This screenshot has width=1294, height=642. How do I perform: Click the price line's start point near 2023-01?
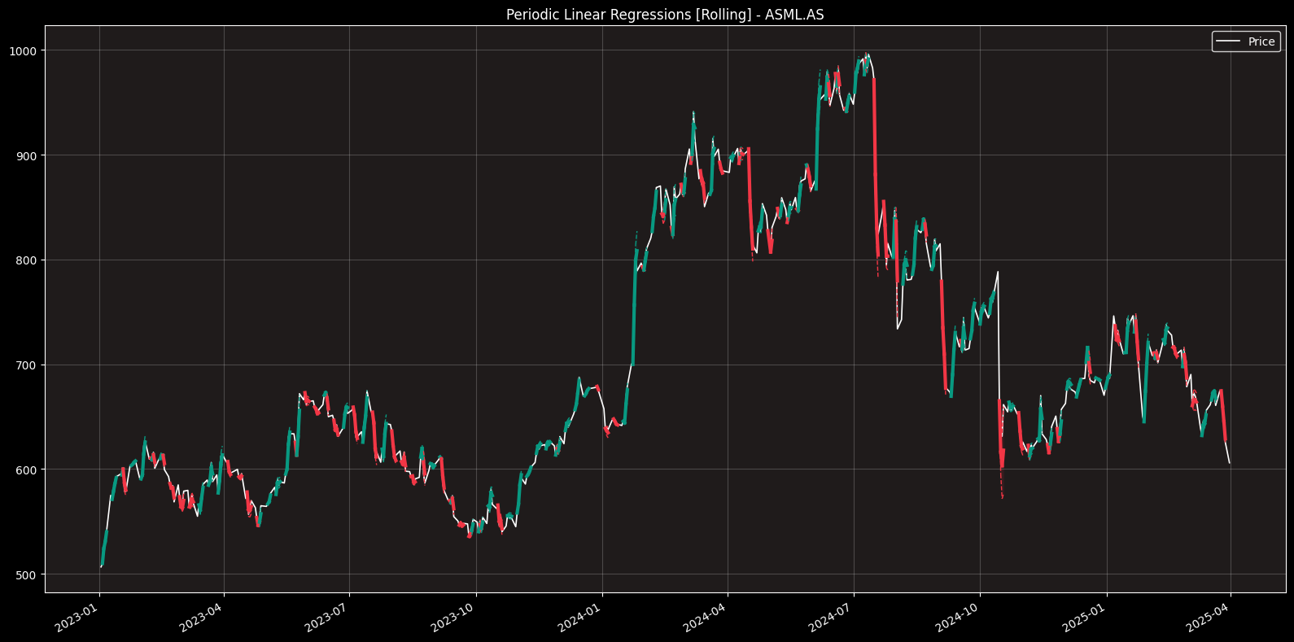100,566
